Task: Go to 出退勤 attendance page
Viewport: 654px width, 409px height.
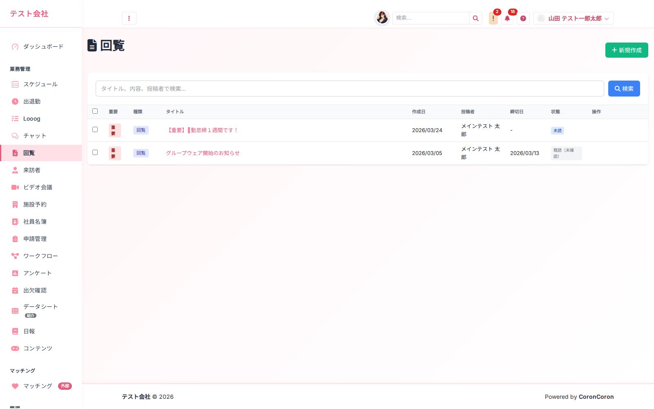Action: coord(41,101)
